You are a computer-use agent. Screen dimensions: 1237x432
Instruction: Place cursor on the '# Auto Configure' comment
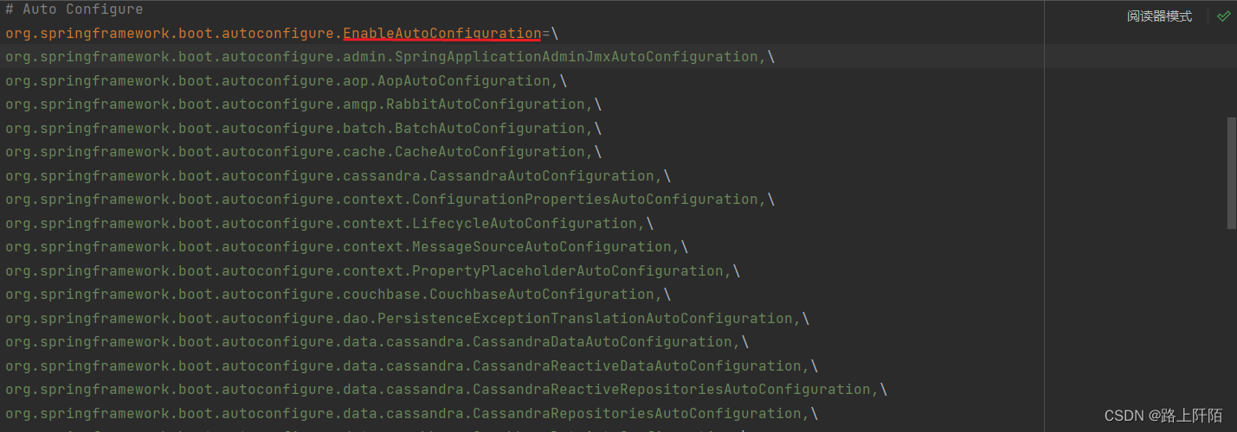74,10
